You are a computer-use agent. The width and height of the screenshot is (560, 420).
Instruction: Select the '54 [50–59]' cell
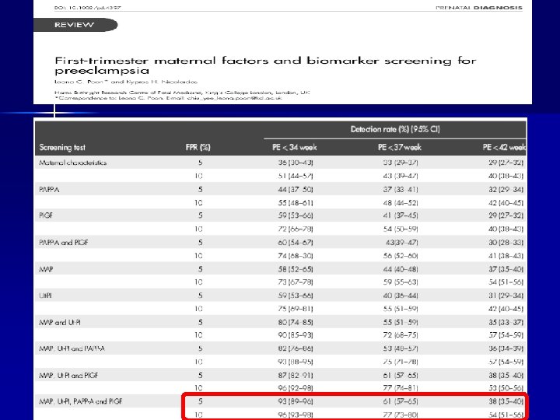point(401,229)
